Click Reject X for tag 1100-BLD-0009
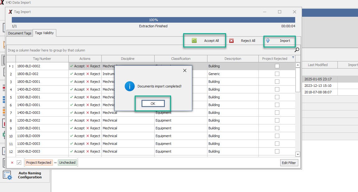This screenshot has width=358, height=192. coord(88,136)
